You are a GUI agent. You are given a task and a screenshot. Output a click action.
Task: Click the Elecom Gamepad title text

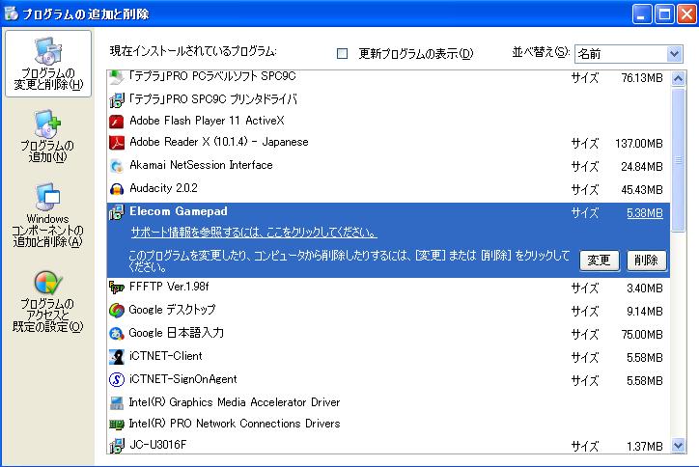coord(179,211)
